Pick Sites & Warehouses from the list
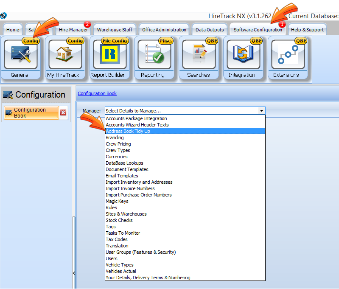Screen dimensions: 339x289 126,214
